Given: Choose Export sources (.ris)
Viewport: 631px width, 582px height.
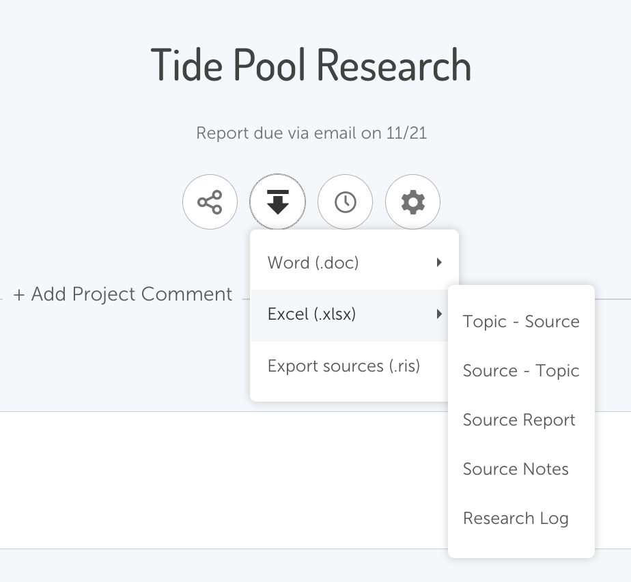Looking at the screenshot, I should click(343, 366).
